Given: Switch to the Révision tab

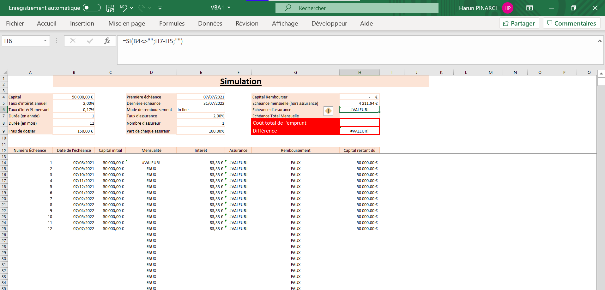Looking at the screenshot, I should pyautogui.click(x=247, y=23).
